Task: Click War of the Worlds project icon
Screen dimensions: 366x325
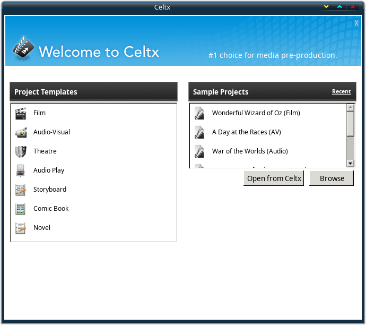Action: coord(199,151)
